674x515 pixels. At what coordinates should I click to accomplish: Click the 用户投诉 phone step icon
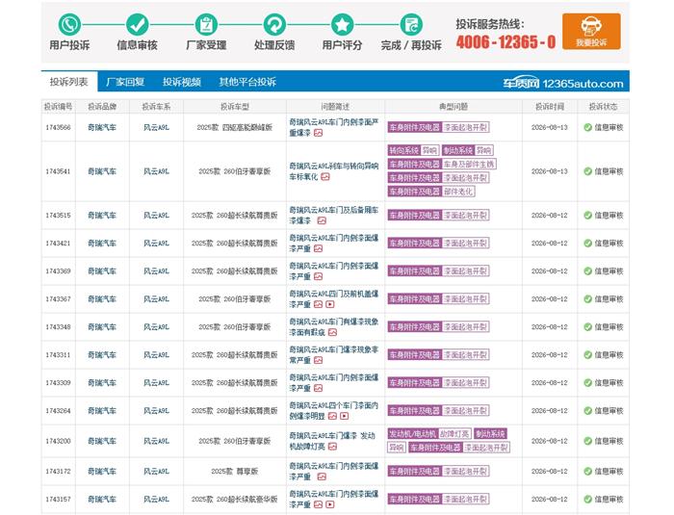[69, 24]
